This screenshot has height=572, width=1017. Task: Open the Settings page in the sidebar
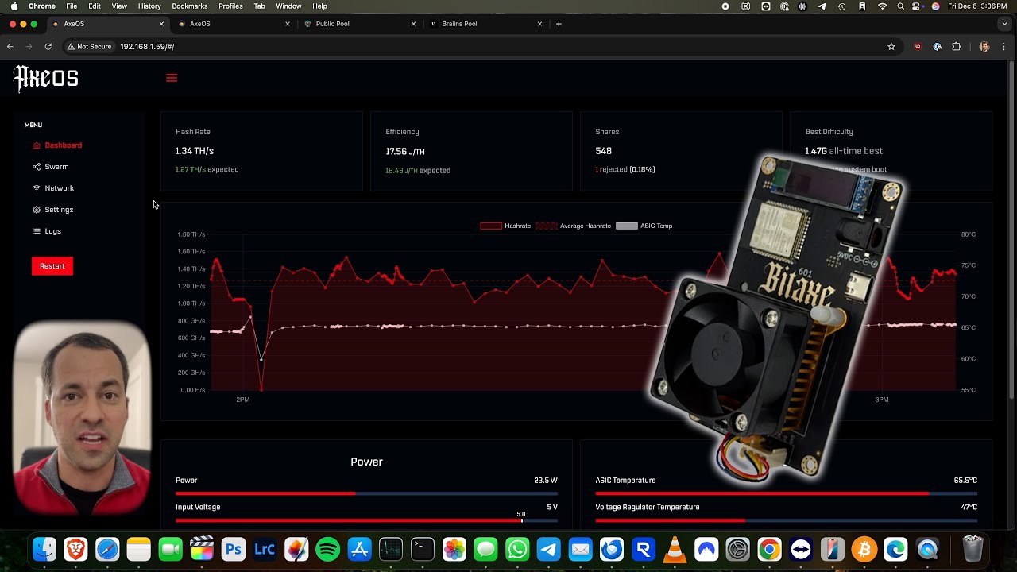52,210
